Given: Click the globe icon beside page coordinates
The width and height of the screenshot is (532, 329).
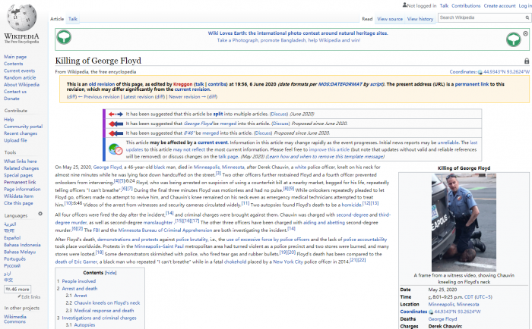Looking at the screenshot, I should 480,72.
